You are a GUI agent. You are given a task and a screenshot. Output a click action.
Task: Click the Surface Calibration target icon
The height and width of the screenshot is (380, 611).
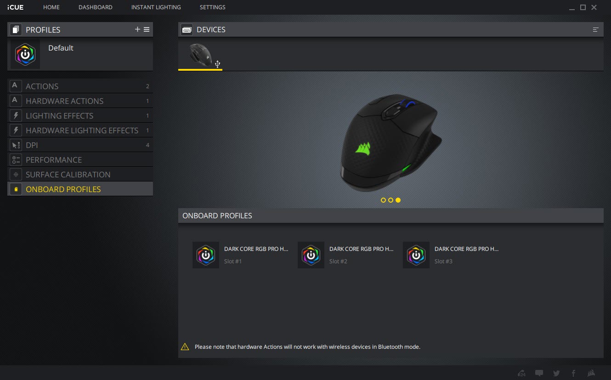coord(16,174)
